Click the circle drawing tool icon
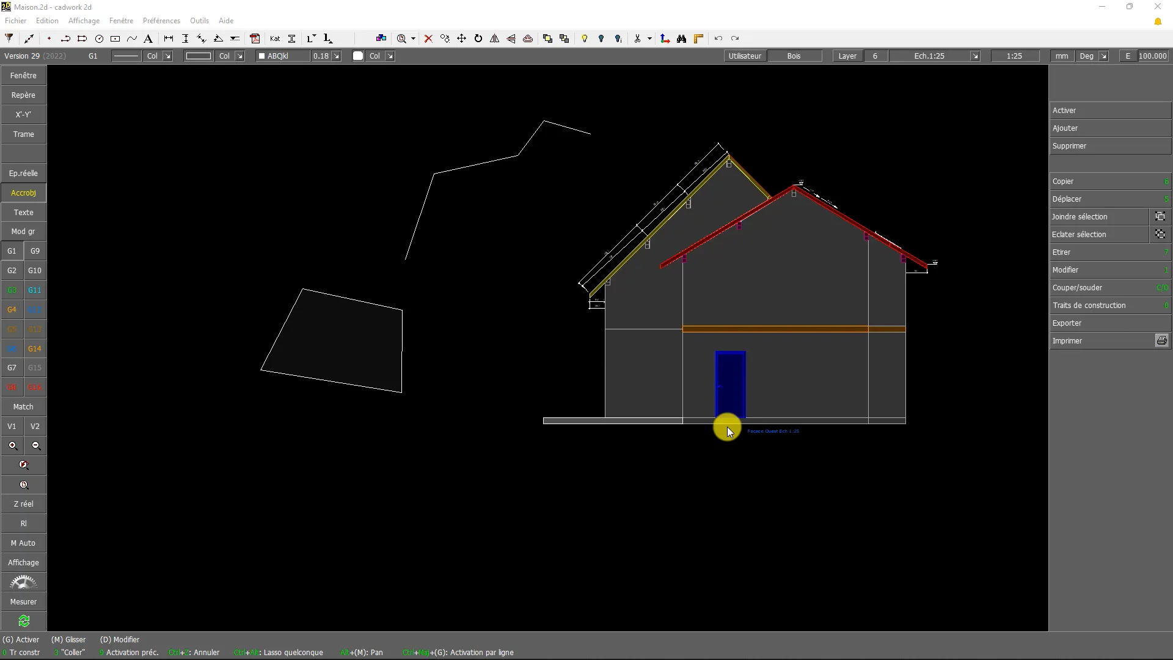1173x660 pixels. [x=99, y=38]
